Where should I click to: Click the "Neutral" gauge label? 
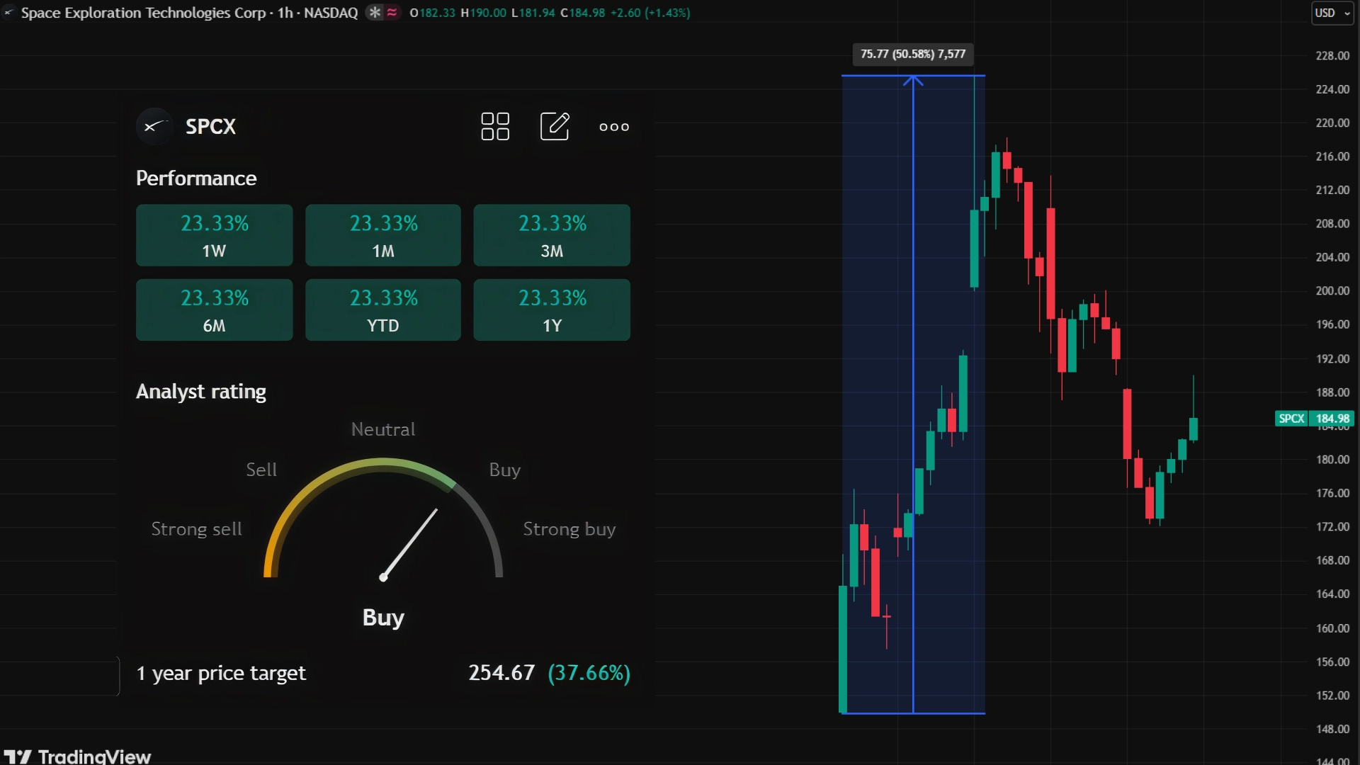[383, 429]
